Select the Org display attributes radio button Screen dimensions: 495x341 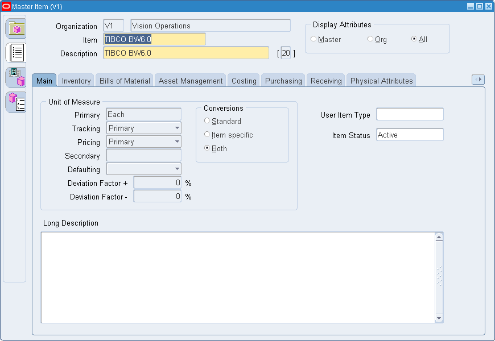370,39
